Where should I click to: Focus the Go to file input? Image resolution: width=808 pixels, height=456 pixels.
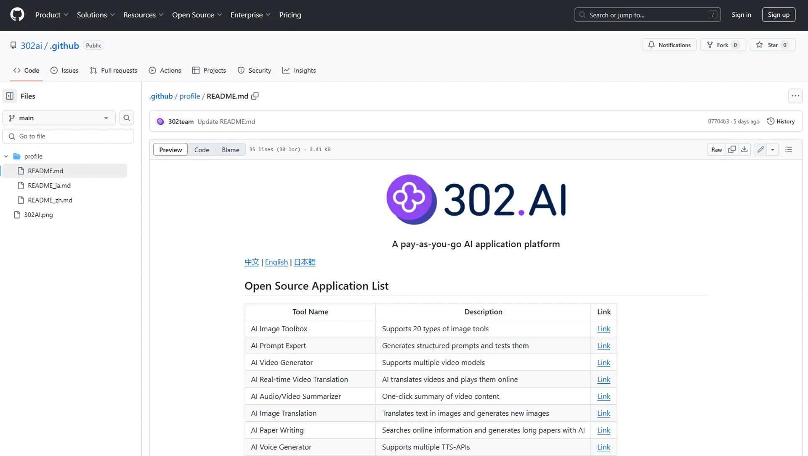point(68,136)
